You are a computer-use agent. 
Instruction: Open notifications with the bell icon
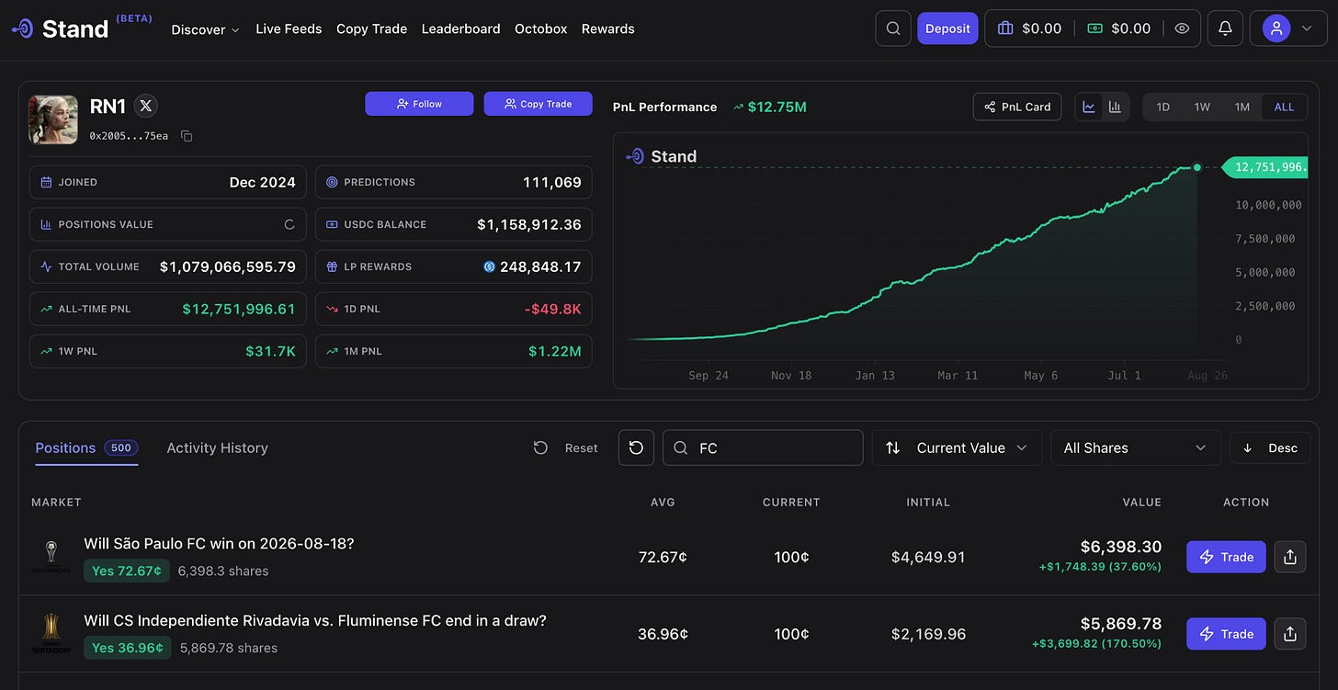pyautogui.click(x=1225, y=28)
